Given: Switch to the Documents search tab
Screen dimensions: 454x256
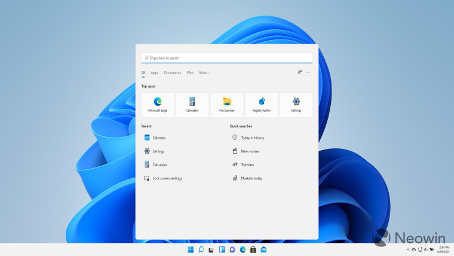Looking at the screenshot, I should pos(173,73).
